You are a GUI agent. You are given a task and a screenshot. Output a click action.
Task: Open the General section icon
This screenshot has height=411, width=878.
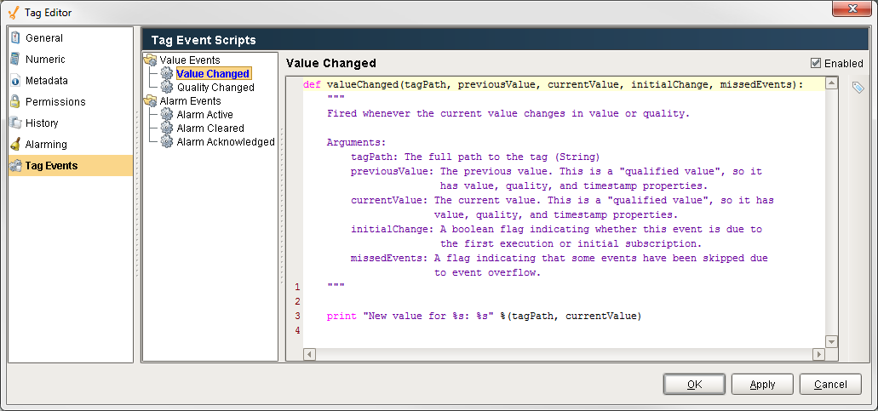(x=15, y=38)
